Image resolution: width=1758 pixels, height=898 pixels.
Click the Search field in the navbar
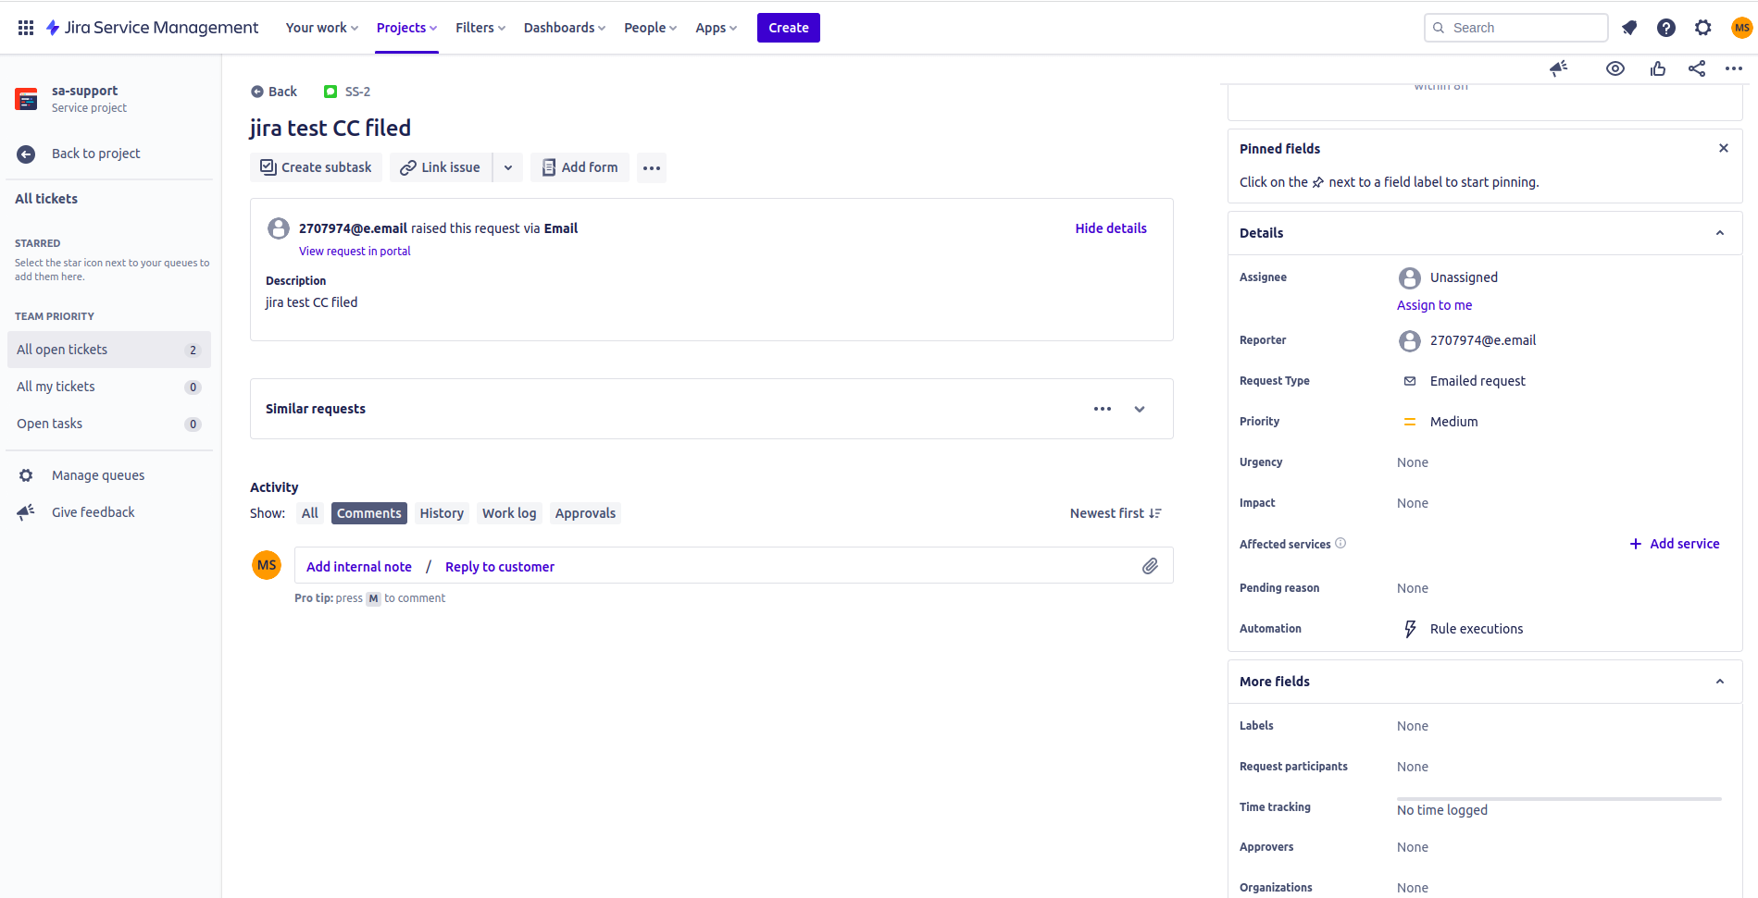1515,27
